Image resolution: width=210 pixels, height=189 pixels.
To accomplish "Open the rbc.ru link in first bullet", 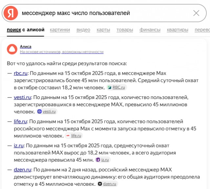I will click(21, 73).
